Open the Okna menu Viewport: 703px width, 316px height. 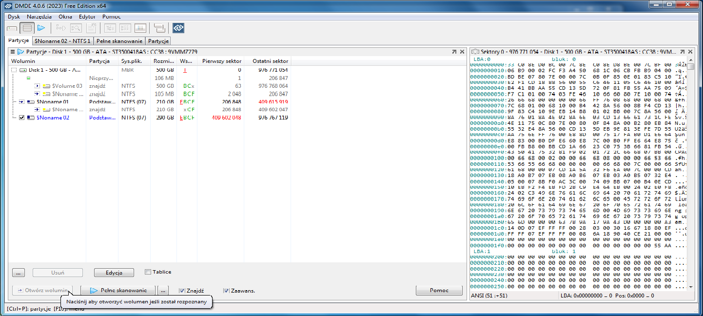point(65,17)
